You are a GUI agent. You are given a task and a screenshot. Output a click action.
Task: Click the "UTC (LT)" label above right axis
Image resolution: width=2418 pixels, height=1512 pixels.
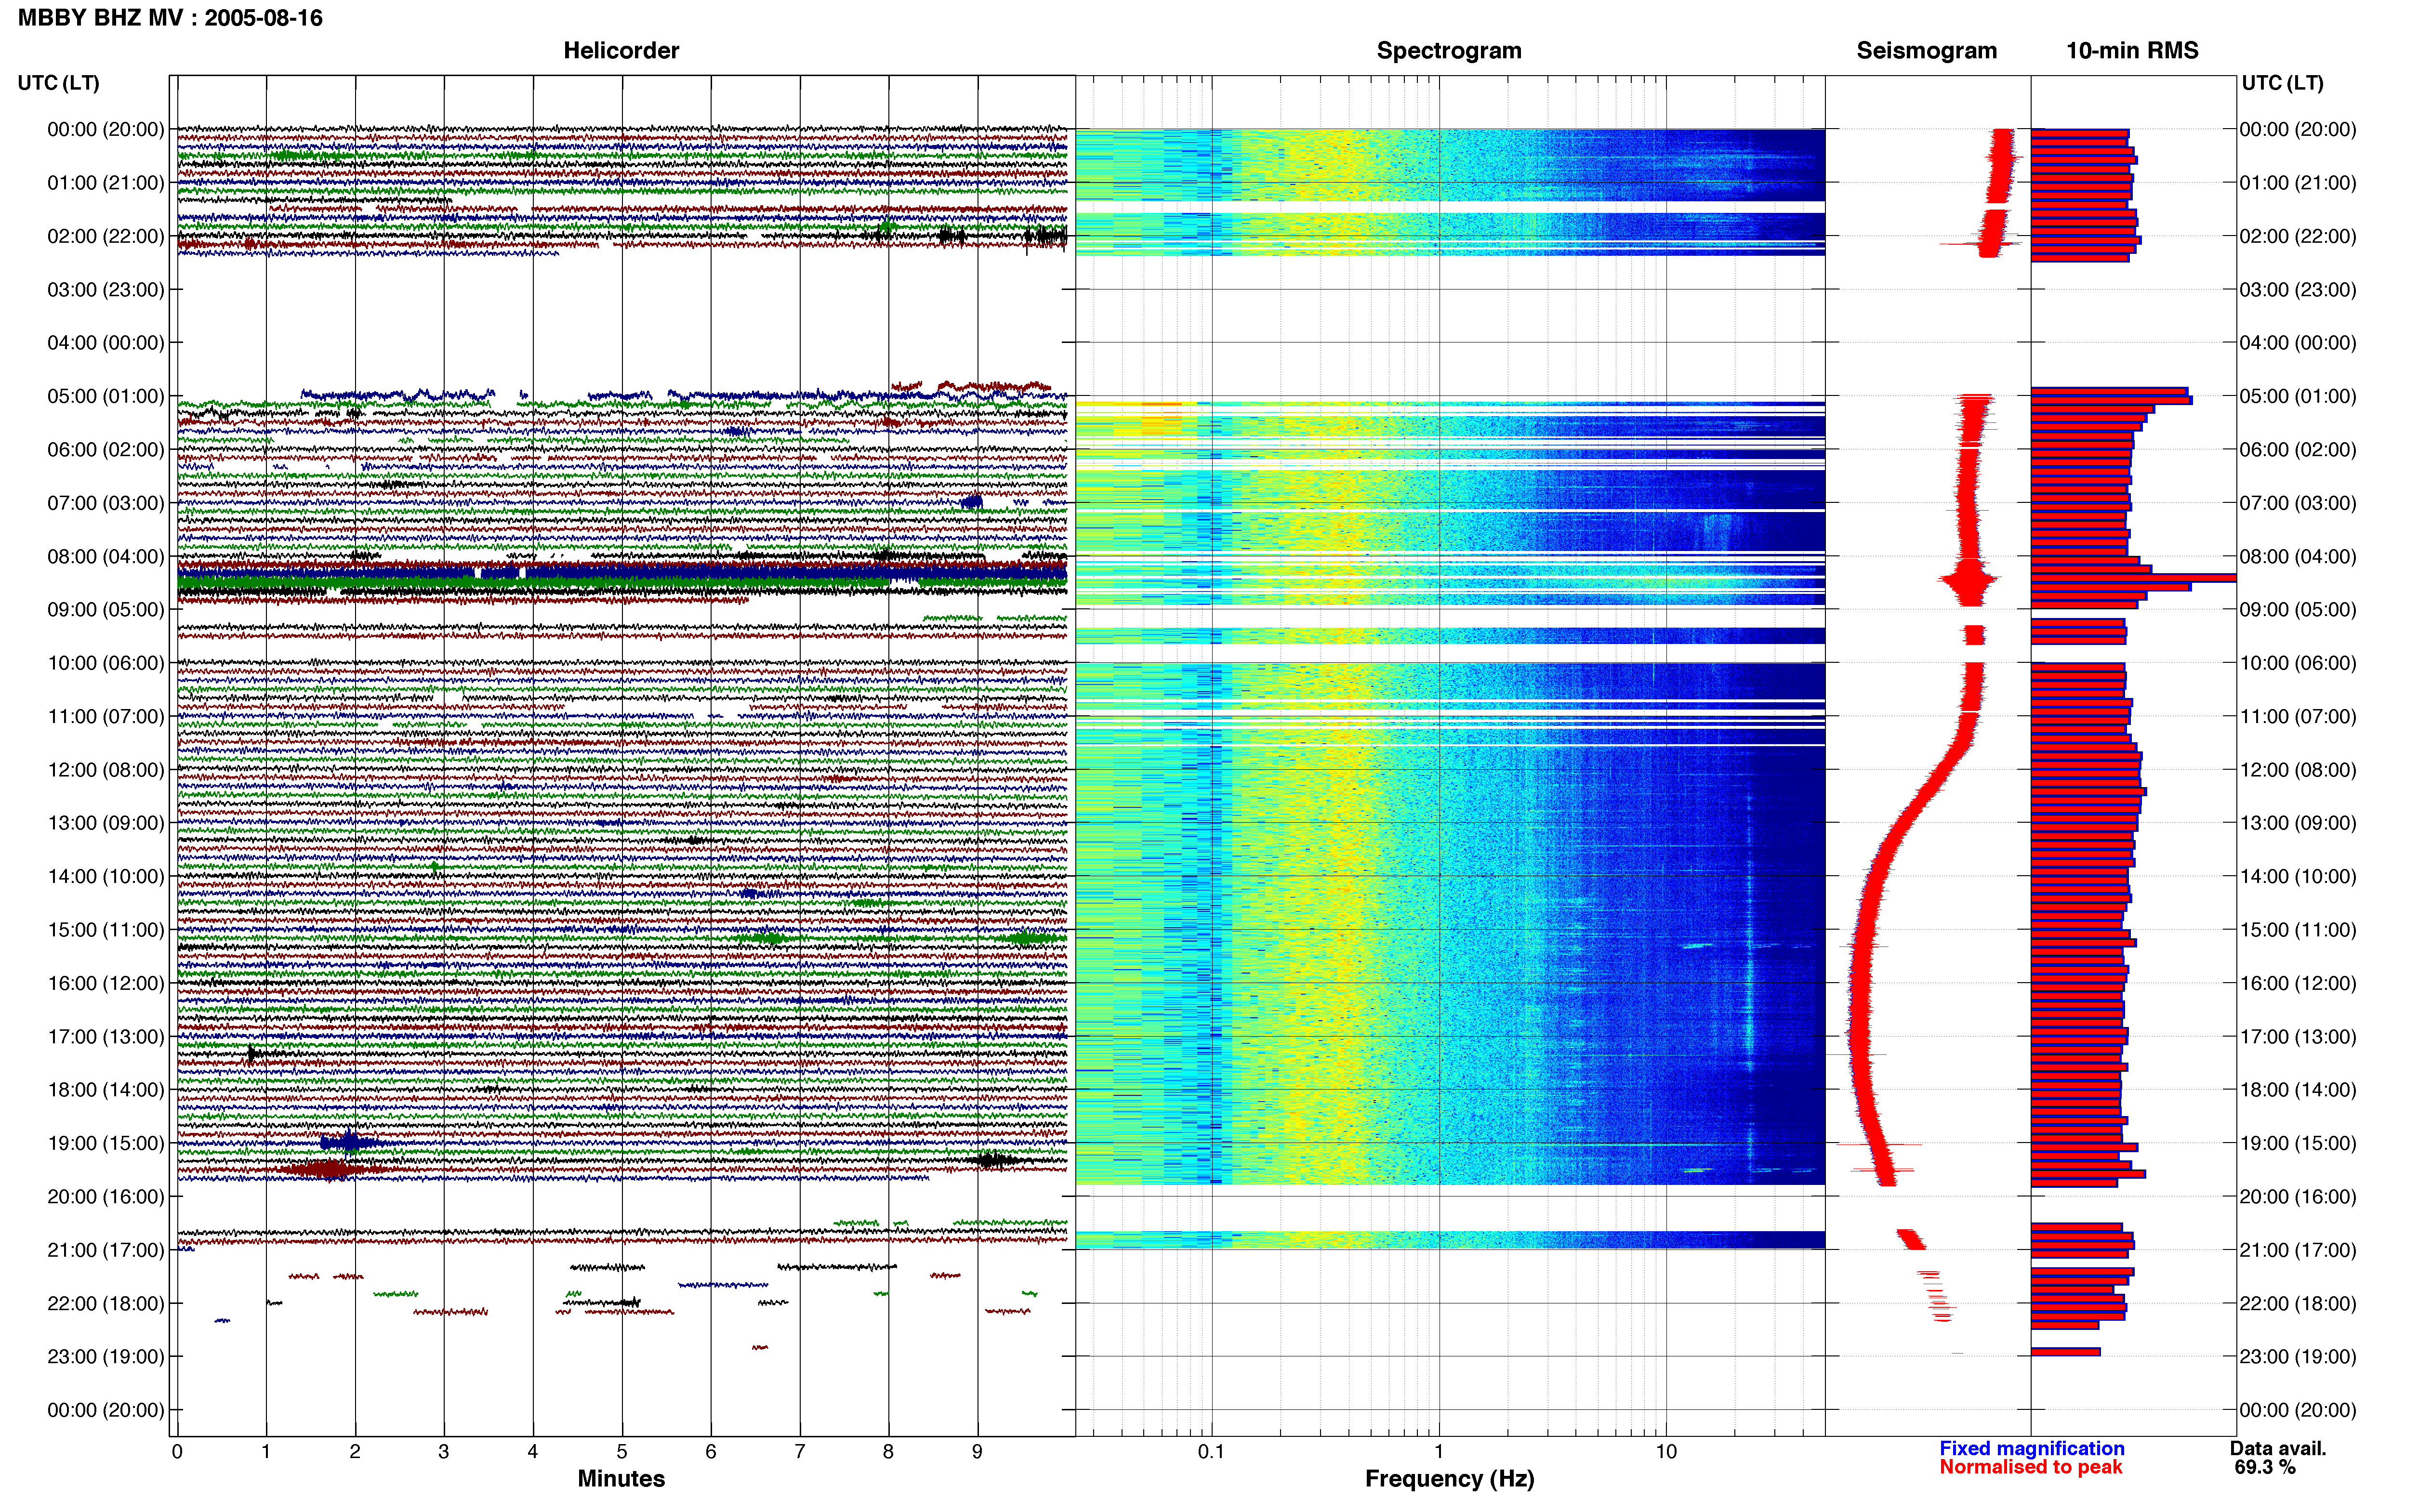[2282, 83]
